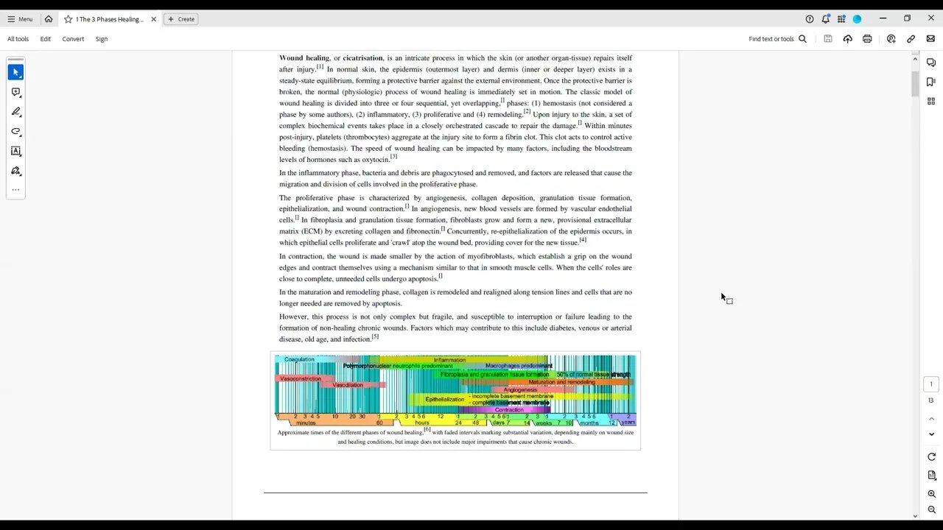Open the profile avatar
Image resolution: width=943 pixels, height=530 pixels.
[x=857, y=19]
